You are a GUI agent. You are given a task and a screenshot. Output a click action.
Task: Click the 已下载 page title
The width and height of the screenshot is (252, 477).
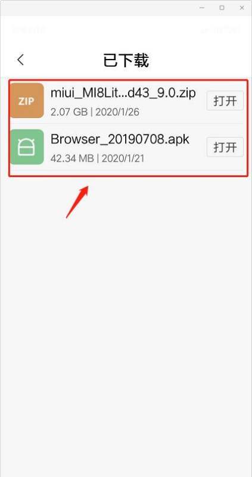tap(126, 60)
